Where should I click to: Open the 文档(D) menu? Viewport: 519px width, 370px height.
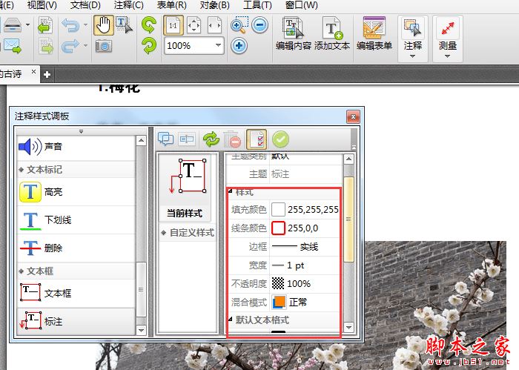click(85, 5)
